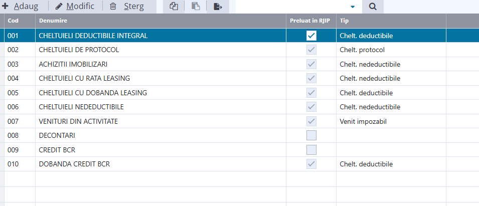Select the CHELTUIELI DEDUCTIBILE INTEGRAL name
This screenshot has height=206, width=479.
coord(93,36)
